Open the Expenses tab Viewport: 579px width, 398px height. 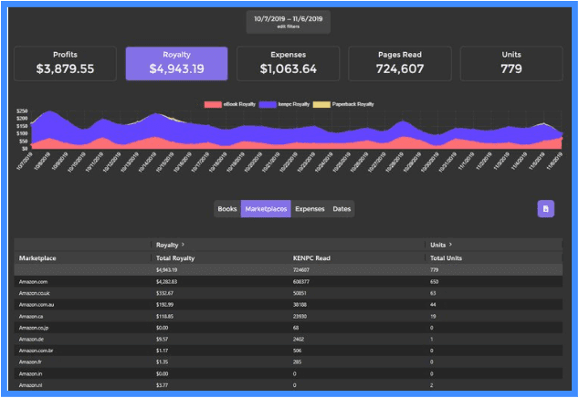pyautogui.click(x=310, y=209)
